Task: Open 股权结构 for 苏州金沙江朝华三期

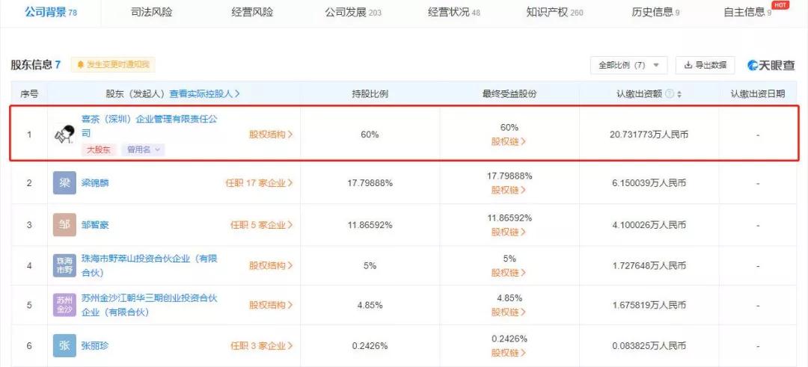Action: tap(271, 305)
